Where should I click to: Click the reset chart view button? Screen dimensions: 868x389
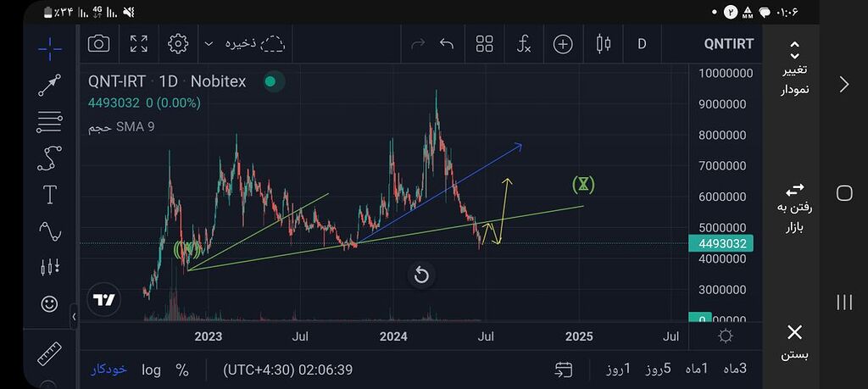[x=421, y=275]
